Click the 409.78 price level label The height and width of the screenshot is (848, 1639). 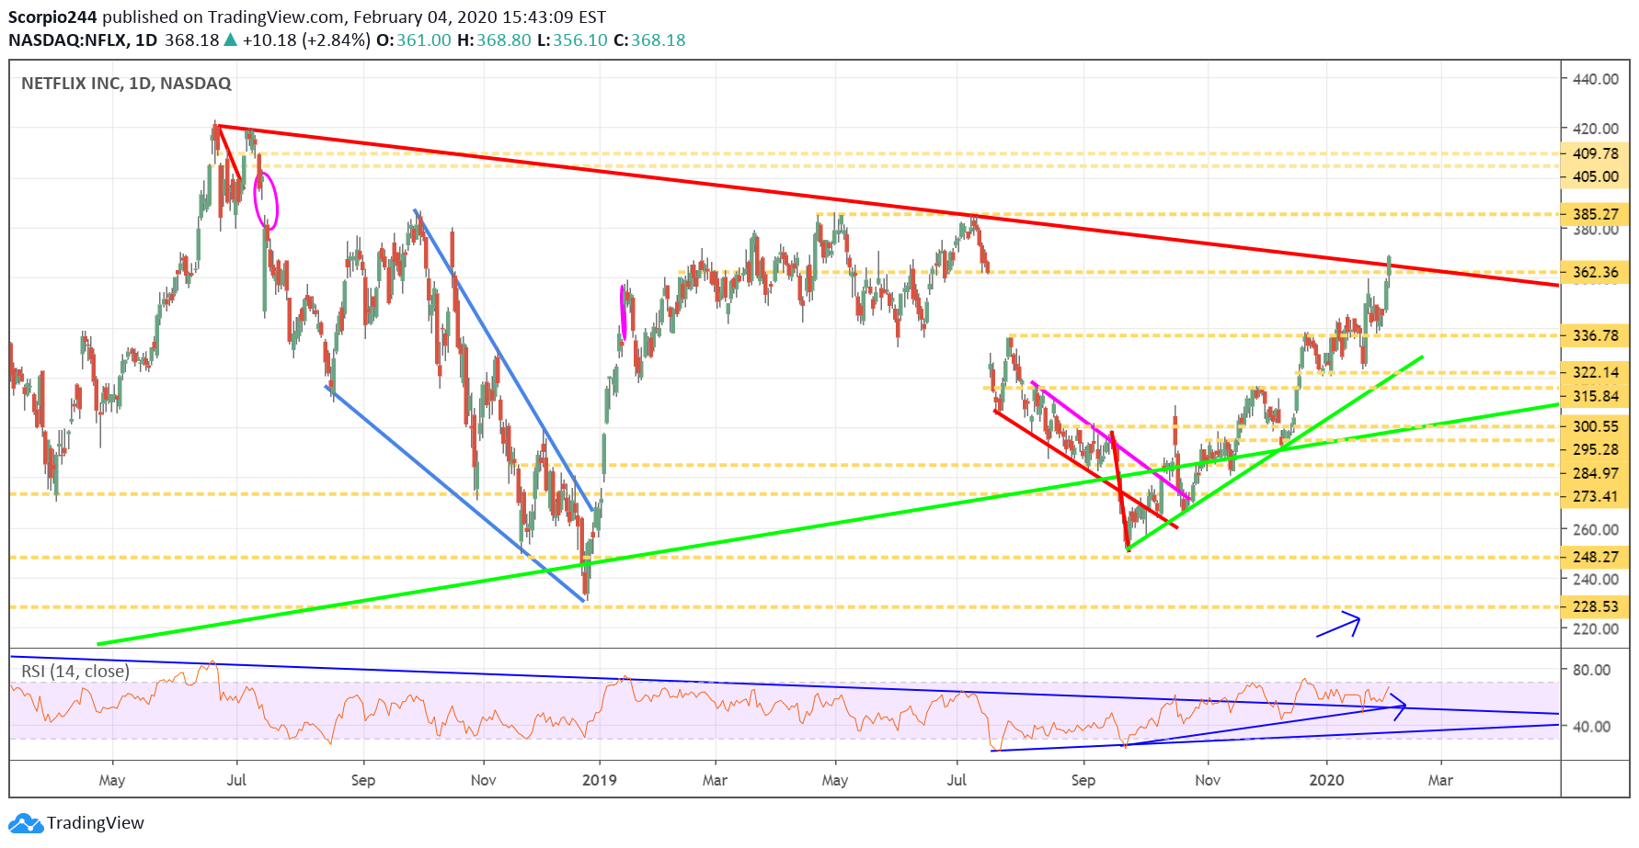pyautogui.click(x=1596, y=153)
